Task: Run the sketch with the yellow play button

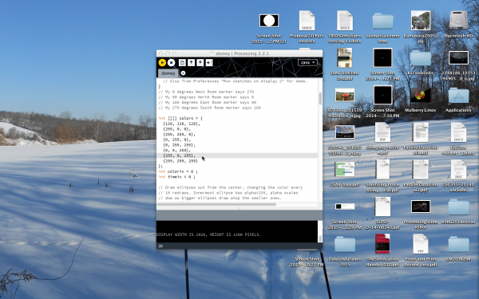Action: [x=162, y=62]
